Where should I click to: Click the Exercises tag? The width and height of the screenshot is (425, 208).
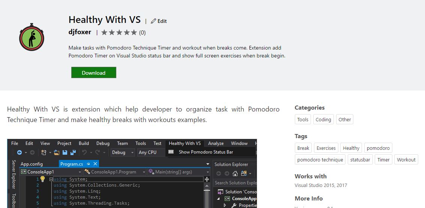tap(326, 148)
